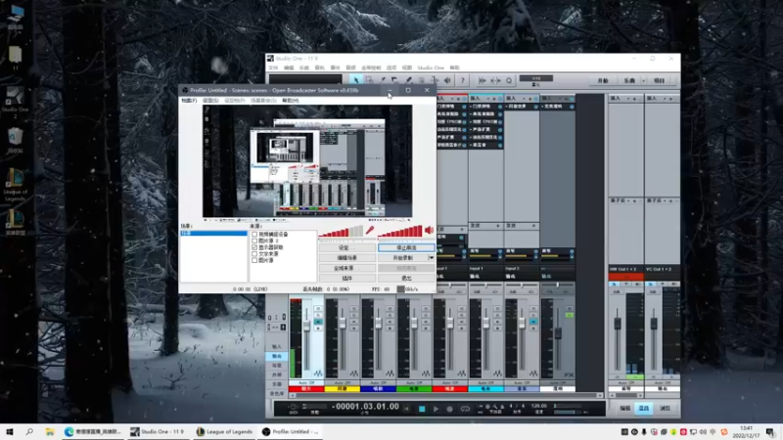Open the Windows Start menu
Image resolution: width=783 pixels, height=440 pixels.
point(9,431)
